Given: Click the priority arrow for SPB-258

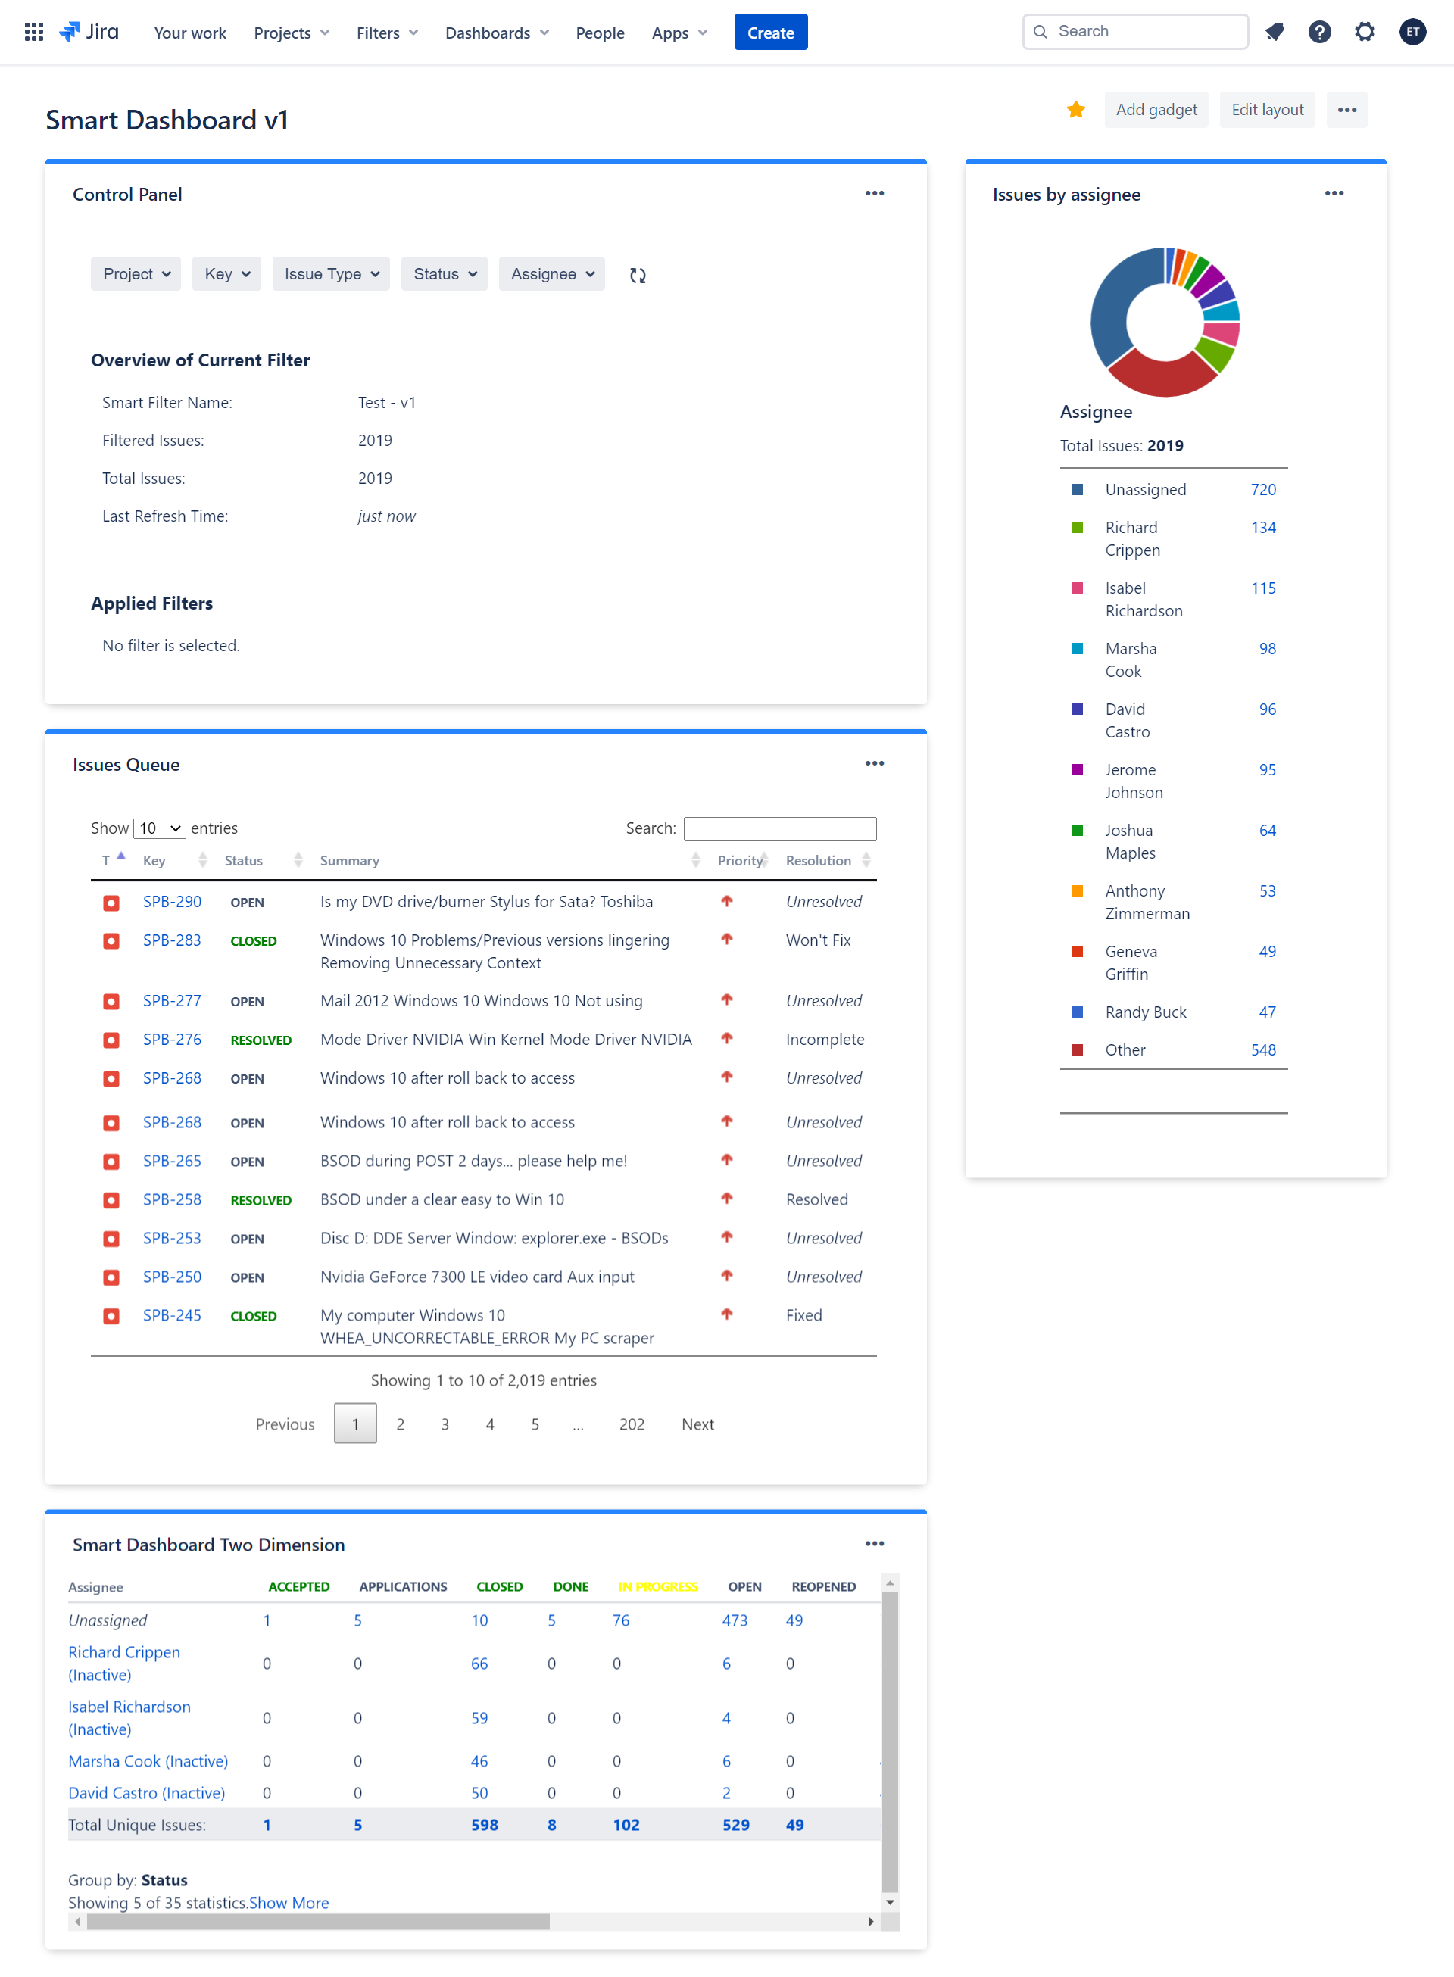Looking at the screenshot, I should coord(726,1199).
